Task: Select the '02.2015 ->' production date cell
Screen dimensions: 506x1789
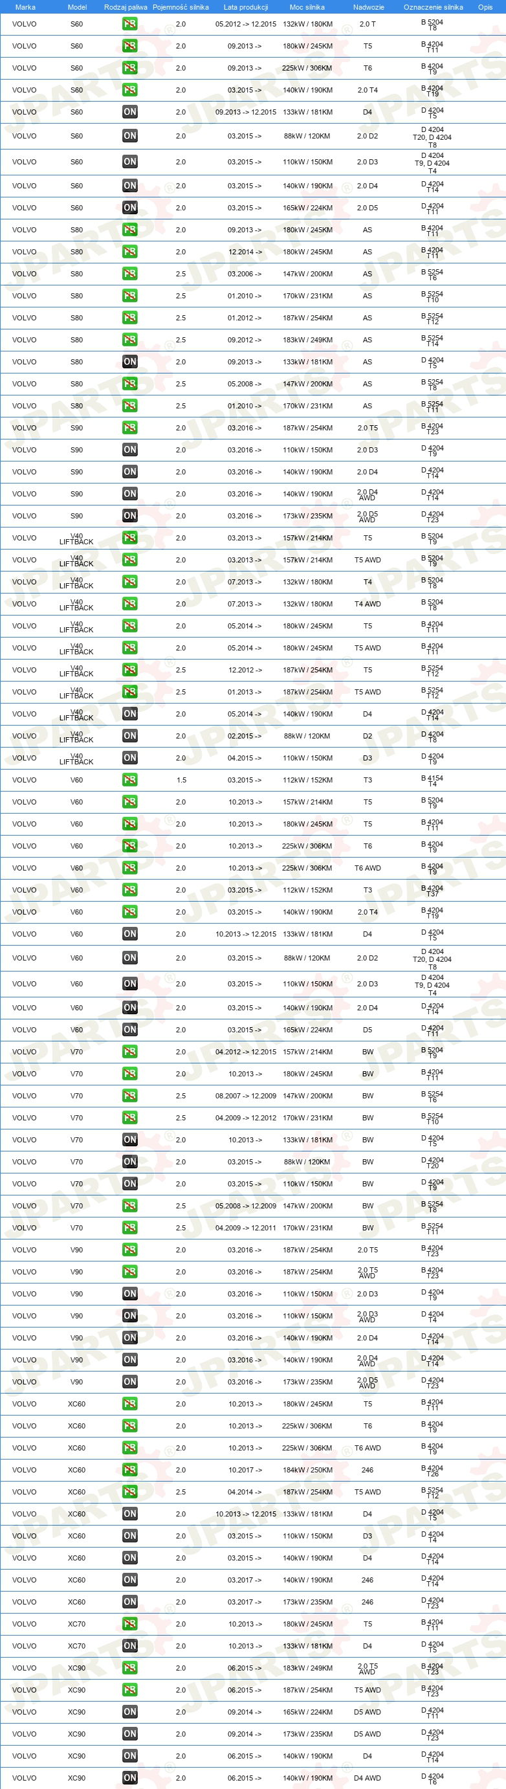Action: [x=245, y=736]
